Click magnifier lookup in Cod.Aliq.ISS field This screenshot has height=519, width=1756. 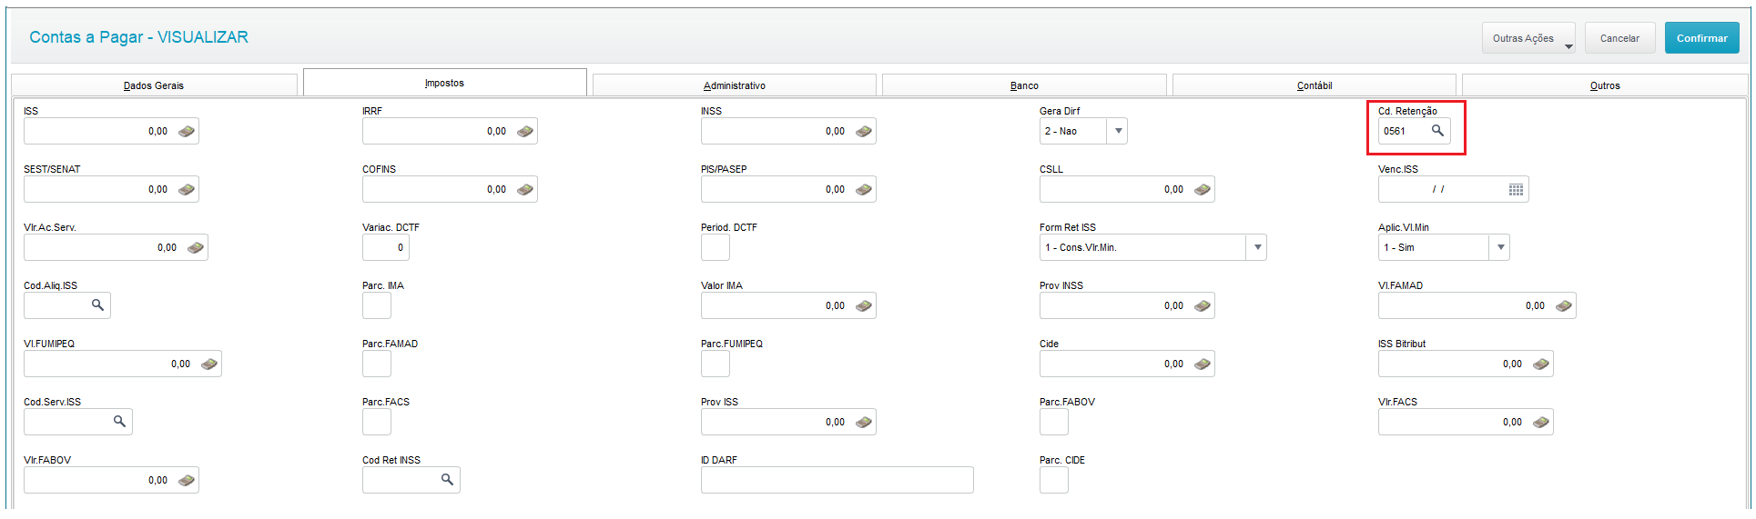click(97, 305)
